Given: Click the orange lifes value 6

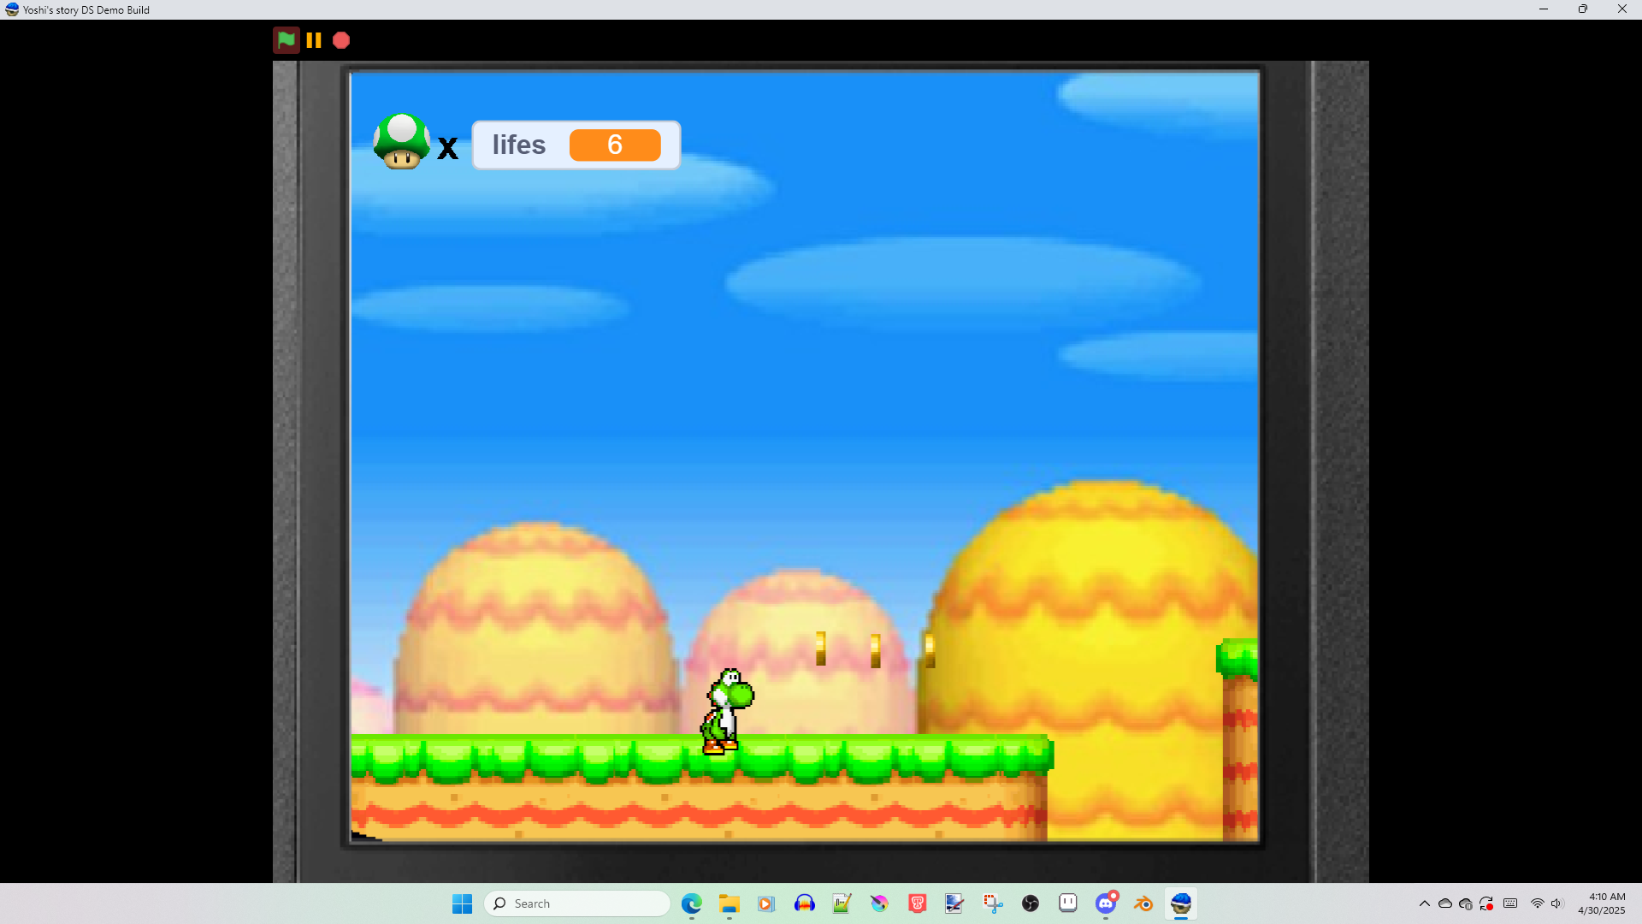Looking at the screenshot, I should [x=615, y=145].
